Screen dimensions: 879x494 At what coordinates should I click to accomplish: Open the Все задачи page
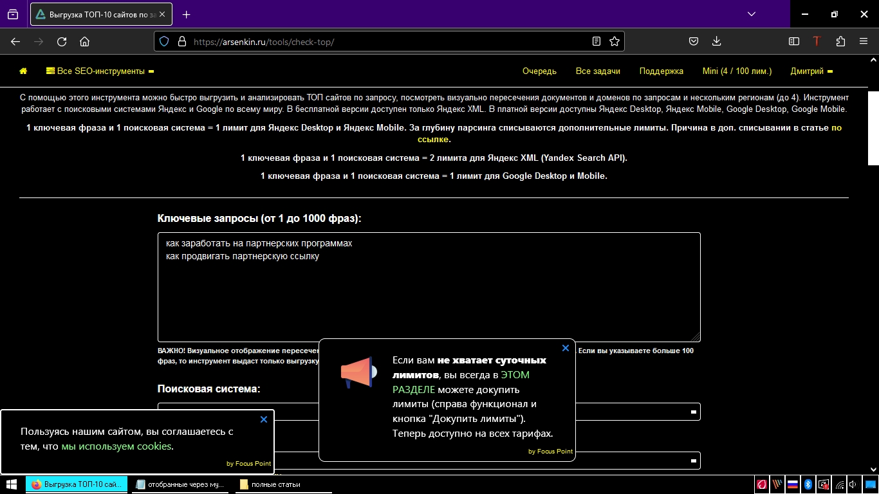[598, 71]
